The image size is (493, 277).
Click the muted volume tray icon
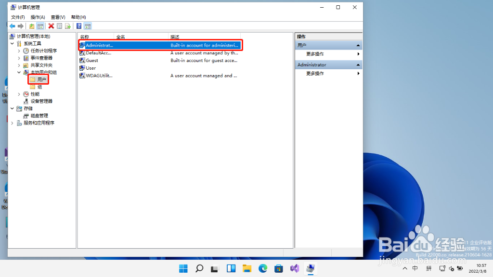(x=451, y=268)
